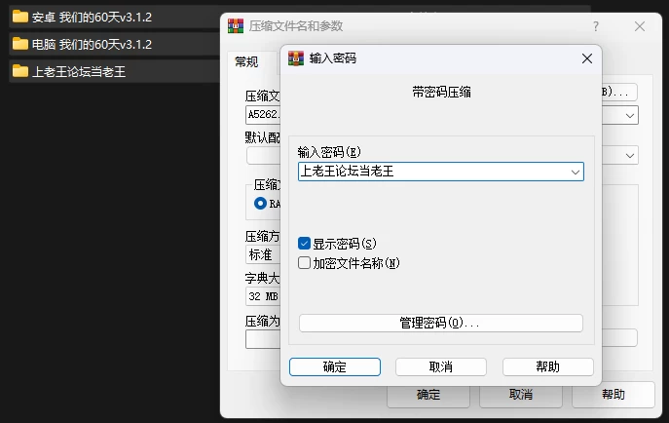Select the 上老王论坛当老王 folder icon
Viewport: 669px width, 423px height.
20,71
